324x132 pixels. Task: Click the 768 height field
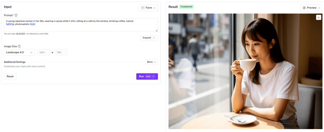pyautogui.click(x=61, y=53)
